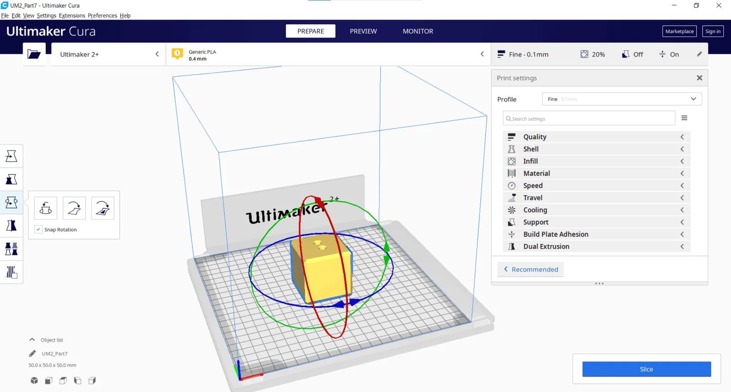Switch to right side view icon

click(x=92, y=381)
